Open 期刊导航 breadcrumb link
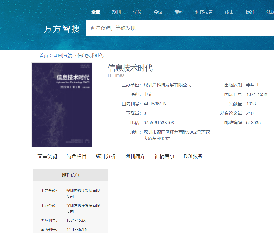This screenshot has height=233, width=274. click(63, 56)
